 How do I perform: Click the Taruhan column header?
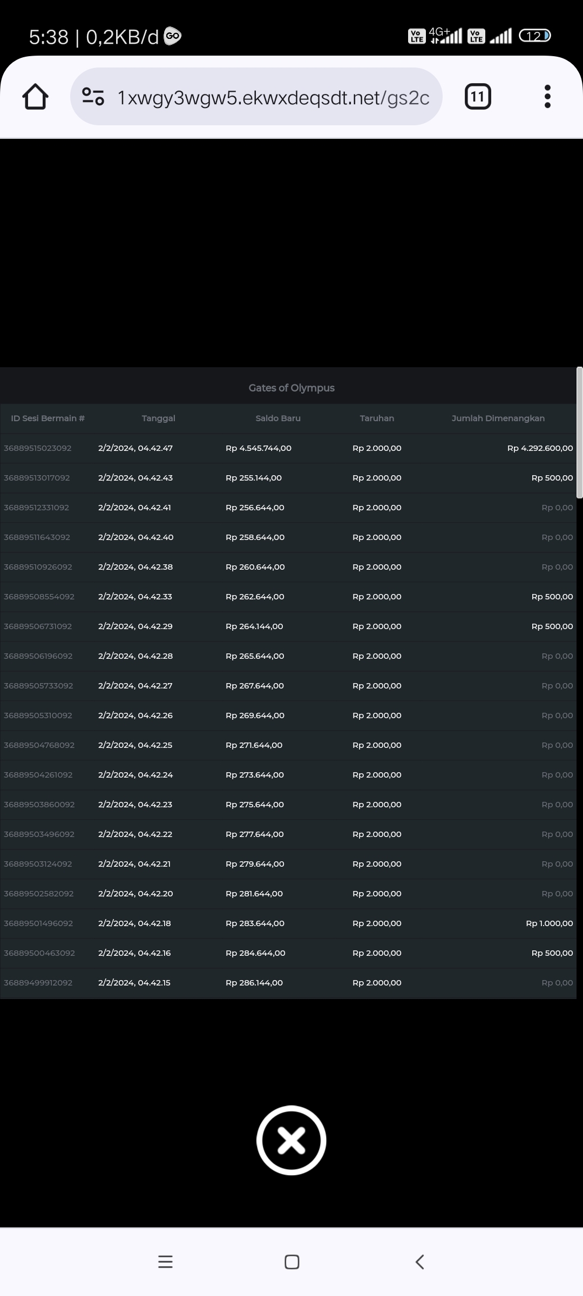coord(377,418)
